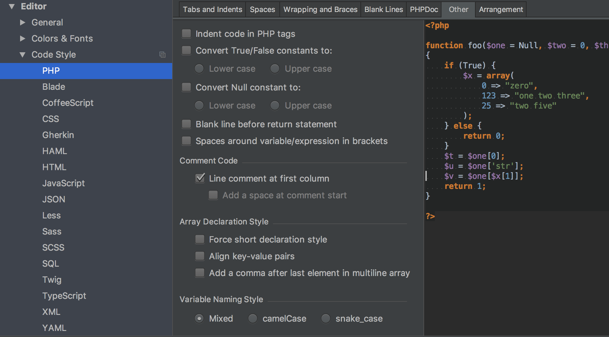Expand the General section
609x337 pixels.
23,22
